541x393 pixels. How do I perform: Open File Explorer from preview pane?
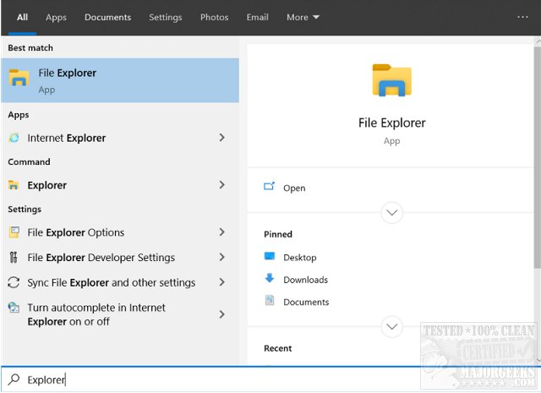click(294, 188)
